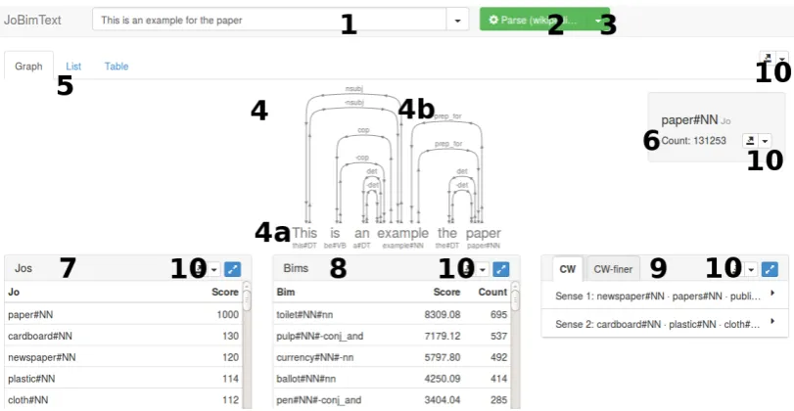The height and width of the screenshot is (411, 794).
Task: Select the paper#NN row in the Jos table
Action: pyautogui.click(x=123, y=315)
